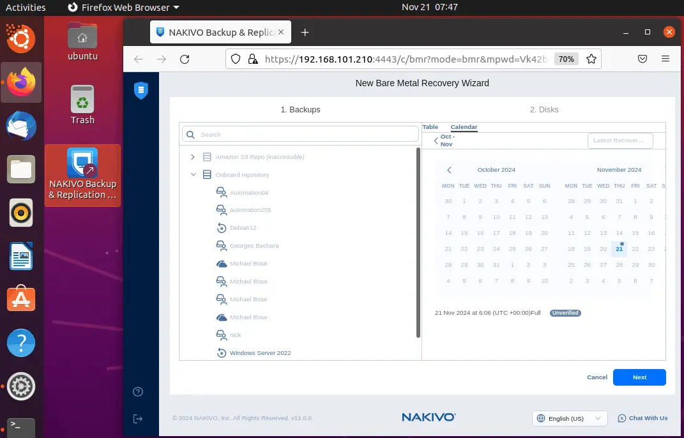This screenshot has width=684, height=438.
Task: Open the Latest Recovery point dropdown
Action: (619, 140)
